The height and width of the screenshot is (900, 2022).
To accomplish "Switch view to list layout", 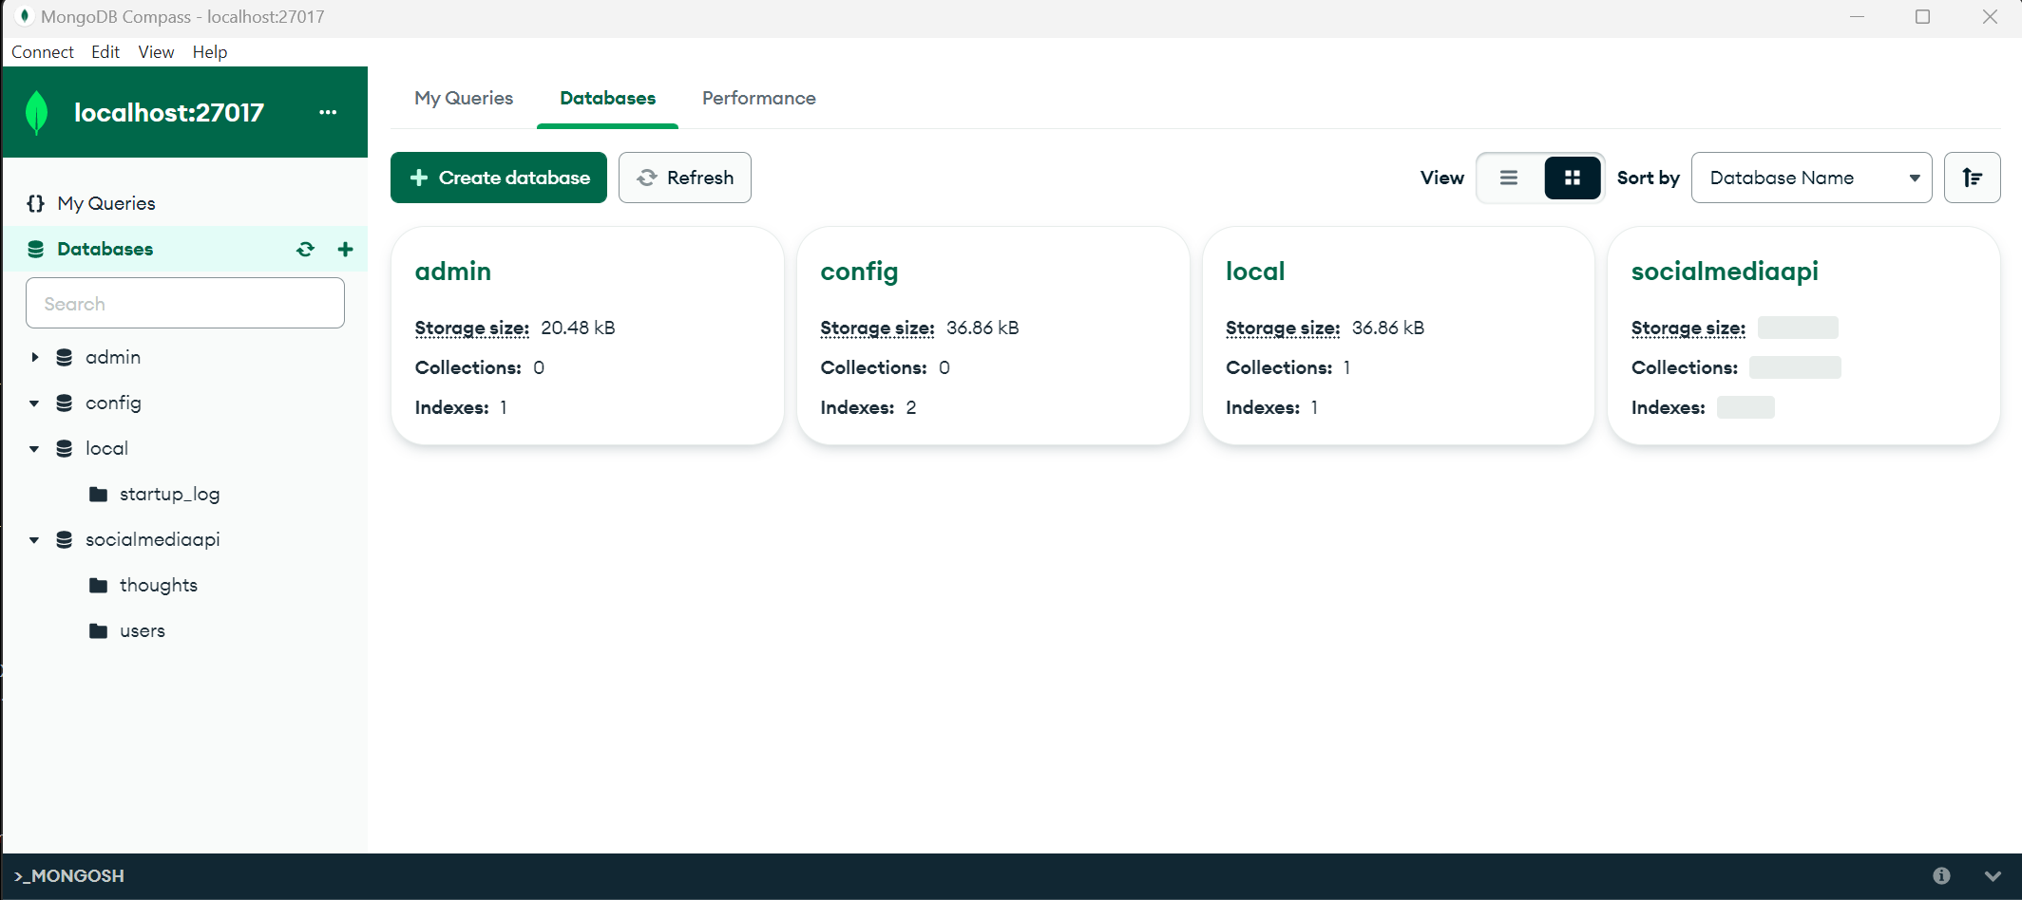I will pos(1509,178).
